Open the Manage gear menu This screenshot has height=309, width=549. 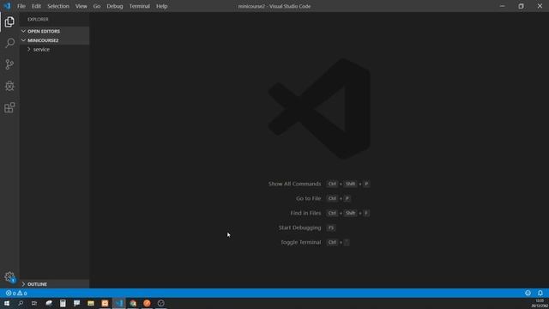pos(9,276)
